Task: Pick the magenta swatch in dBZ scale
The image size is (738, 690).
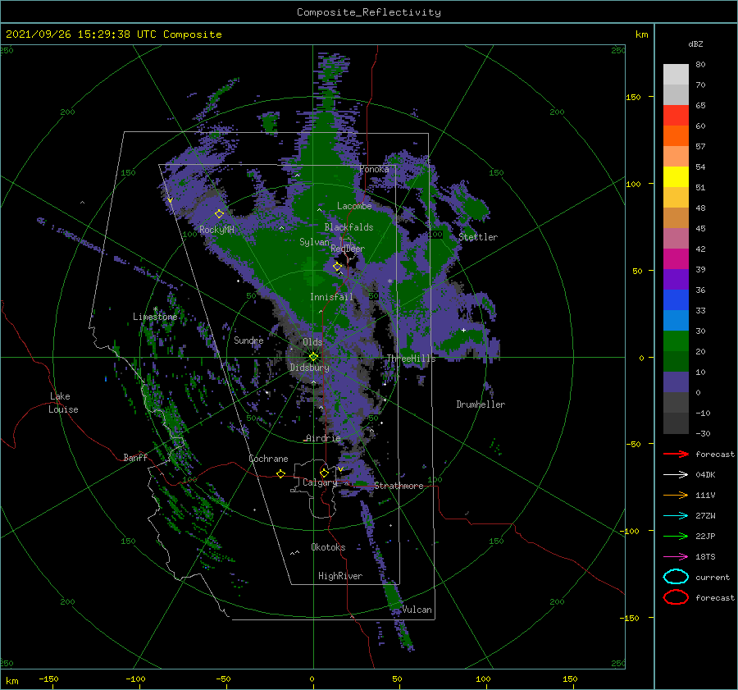Action: 676,258
